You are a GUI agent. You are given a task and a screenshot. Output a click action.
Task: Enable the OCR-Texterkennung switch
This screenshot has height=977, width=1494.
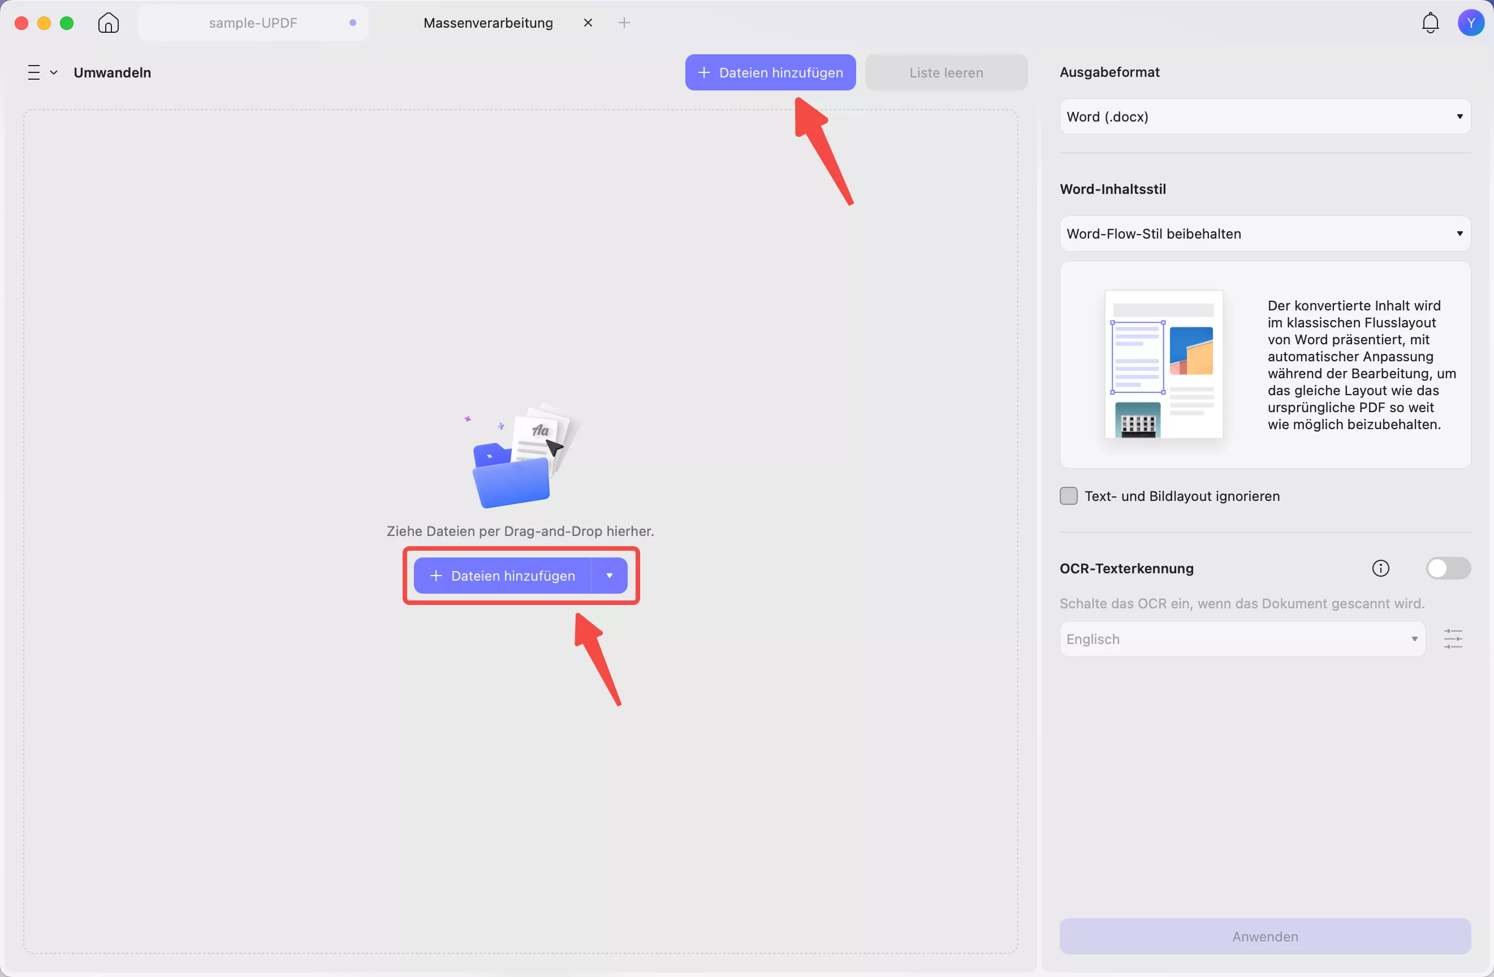[1448, 569]
